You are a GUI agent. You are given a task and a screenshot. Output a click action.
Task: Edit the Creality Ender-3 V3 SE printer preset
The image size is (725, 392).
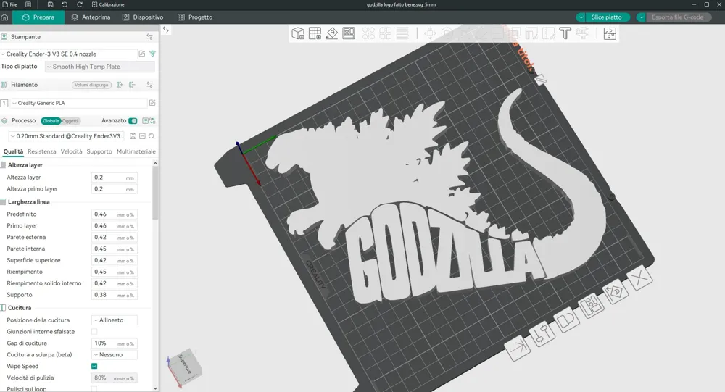pos(142,54)
